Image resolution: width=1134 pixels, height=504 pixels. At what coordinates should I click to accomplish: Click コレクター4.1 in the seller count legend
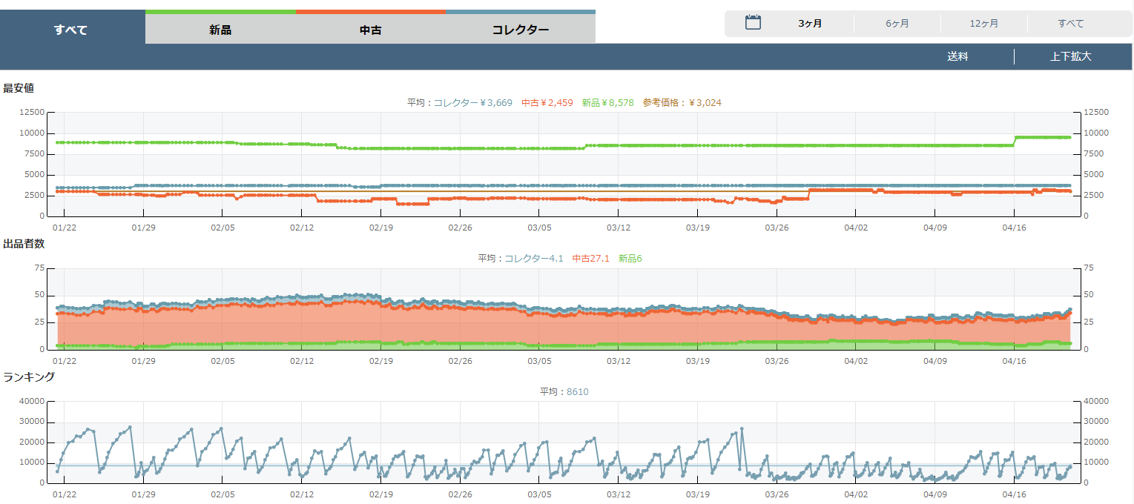point(533,259)
